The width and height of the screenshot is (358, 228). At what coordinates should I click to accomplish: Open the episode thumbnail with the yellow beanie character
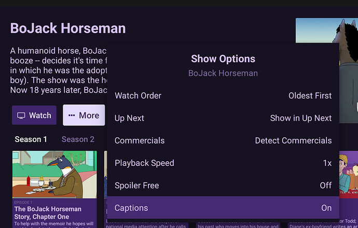[x=349, y=175]
